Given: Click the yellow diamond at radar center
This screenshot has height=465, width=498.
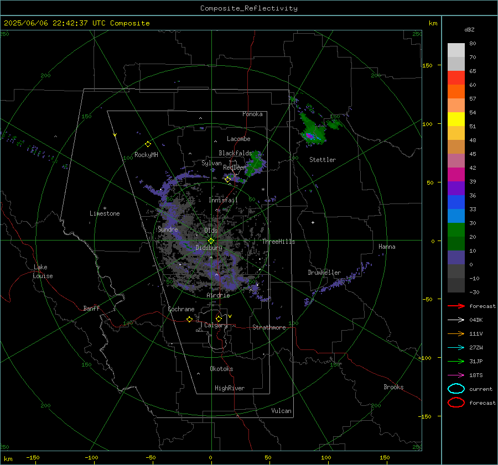Looking at the screenshot, I should pos(211,241).
